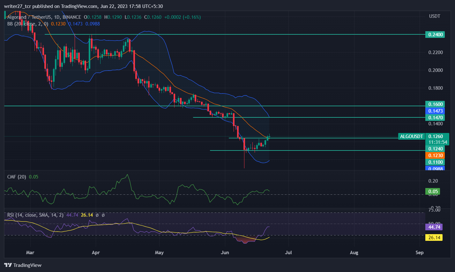Viewport: 455px width, 272px height.
Task: Click the publisher caption writer27_tcr at top
Action: (19, 6)
